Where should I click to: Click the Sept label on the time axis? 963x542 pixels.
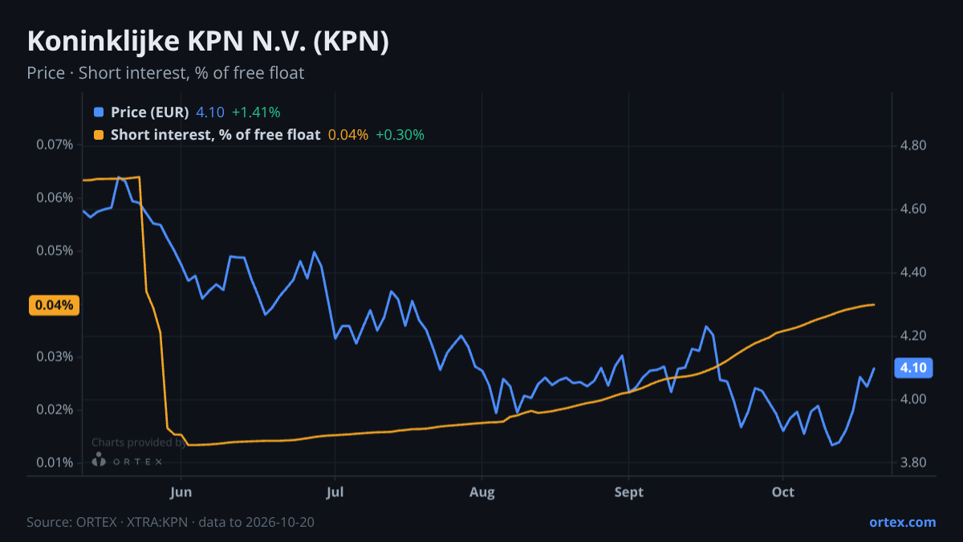click(x=629, y=492)
